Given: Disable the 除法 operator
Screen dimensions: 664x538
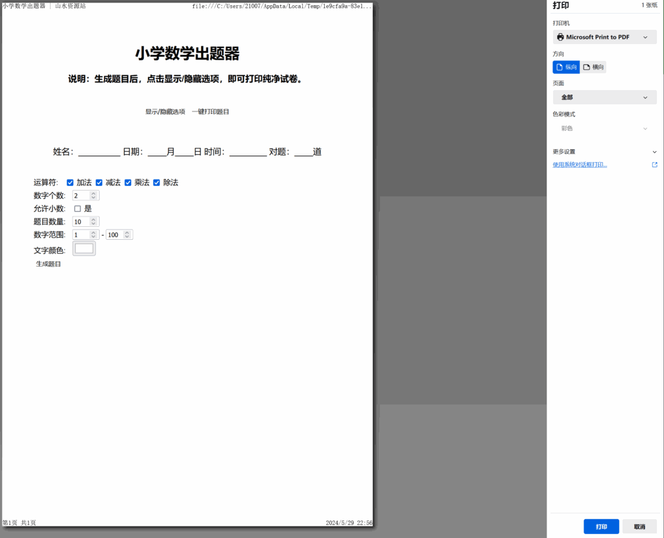Looking at the screenshot, I should click(x=156, y=182).
